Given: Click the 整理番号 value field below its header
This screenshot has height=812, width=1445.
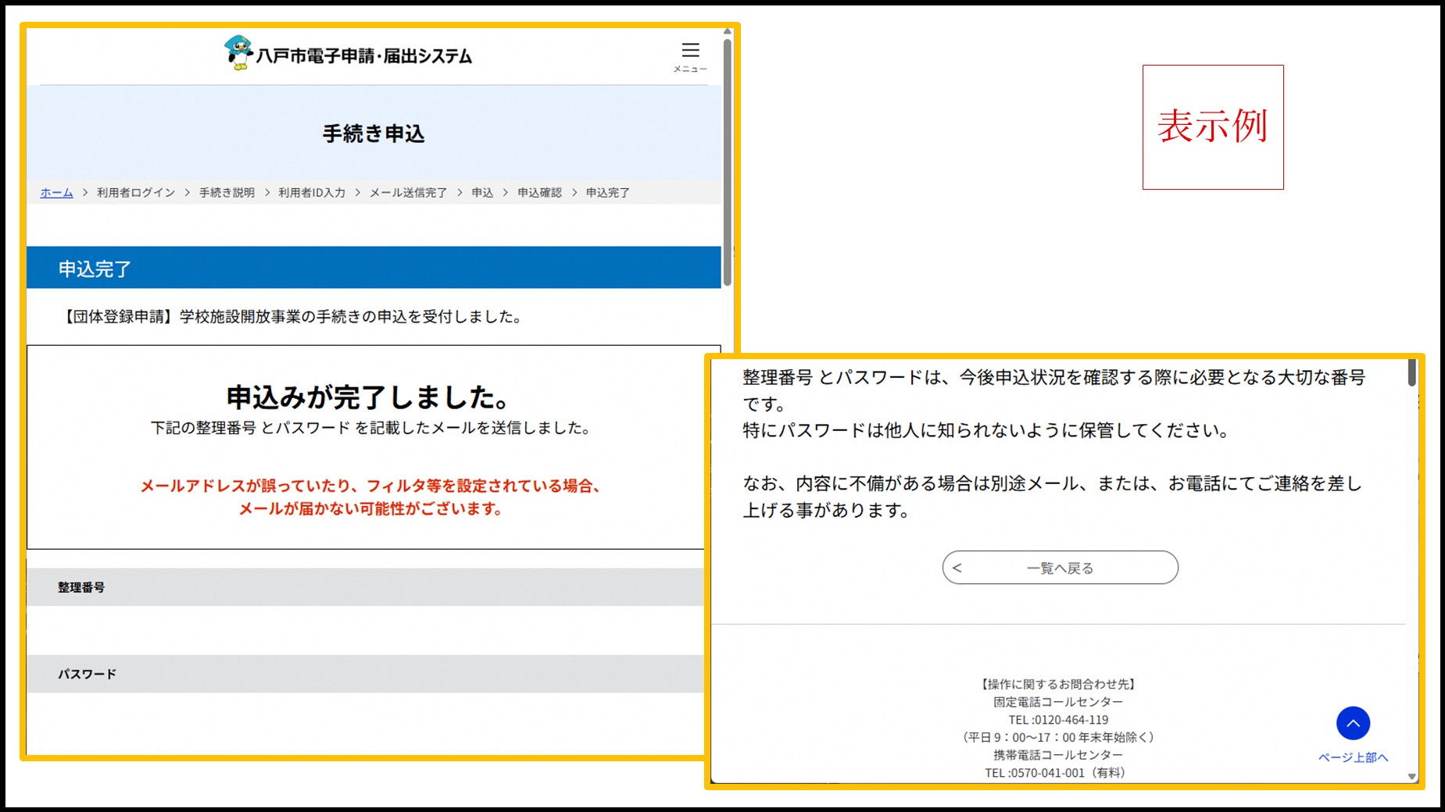Looking at the screenshot, I should (x=367, y=629).
